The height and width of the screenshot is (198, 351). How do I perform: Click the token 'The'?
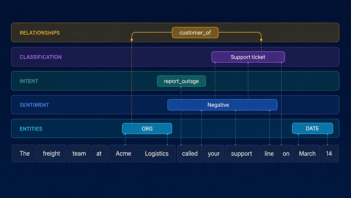24,153
